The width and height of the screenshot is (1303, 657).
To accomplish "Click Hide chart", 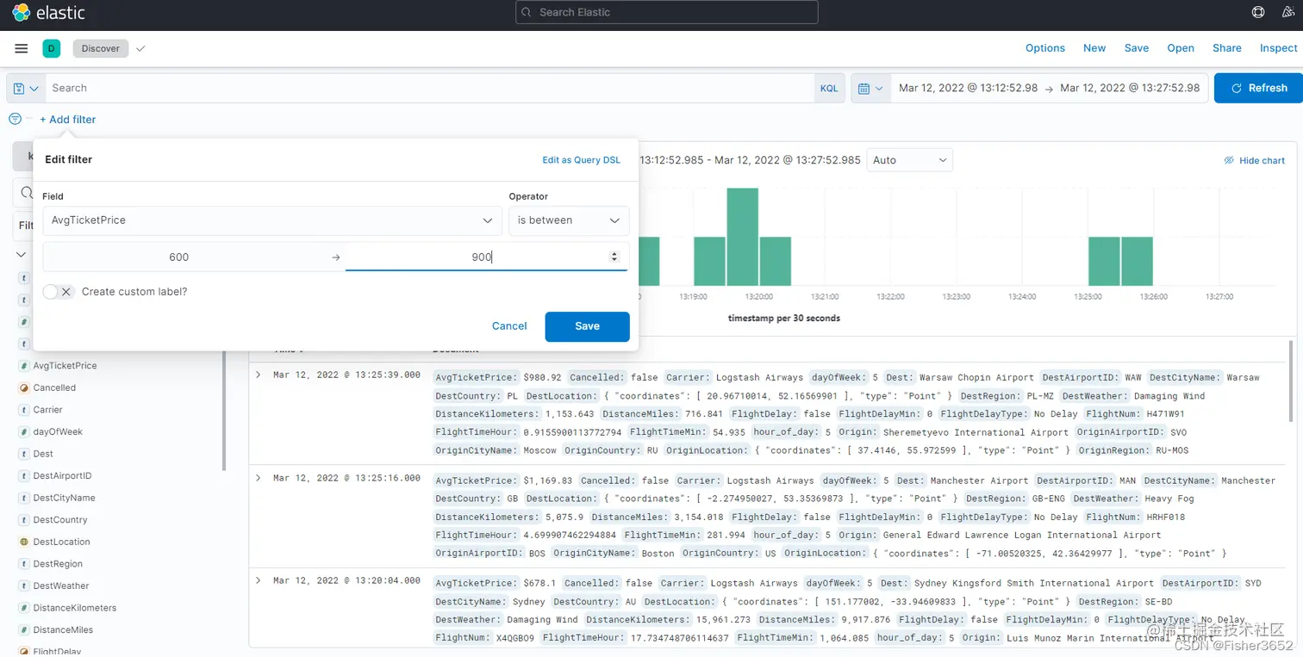I will tap(1255, 161).
